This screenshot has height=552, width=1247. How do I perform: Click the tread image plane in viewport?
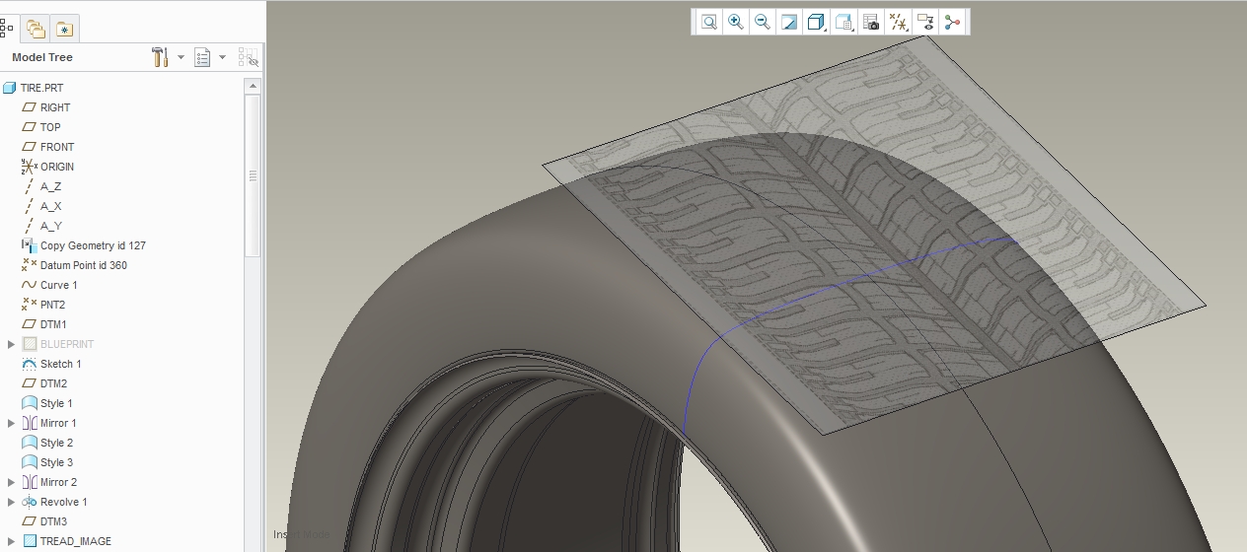(873, 237)
